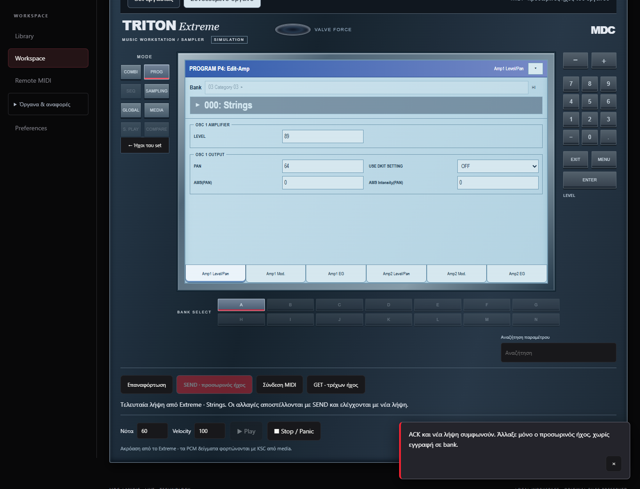640x489 pixels.
Task: Go back via ← Ήχοι του set
Action: tap(145, 145)
